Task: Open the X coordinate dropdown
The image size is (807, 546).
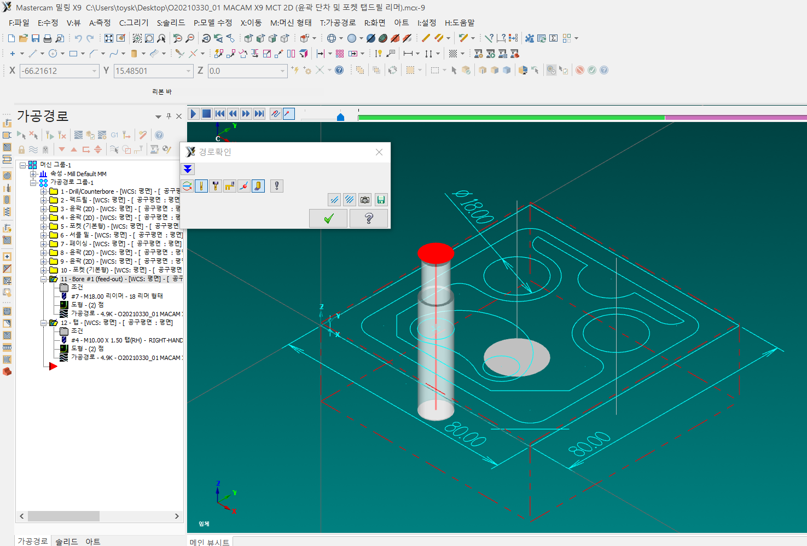Action: 94,71
